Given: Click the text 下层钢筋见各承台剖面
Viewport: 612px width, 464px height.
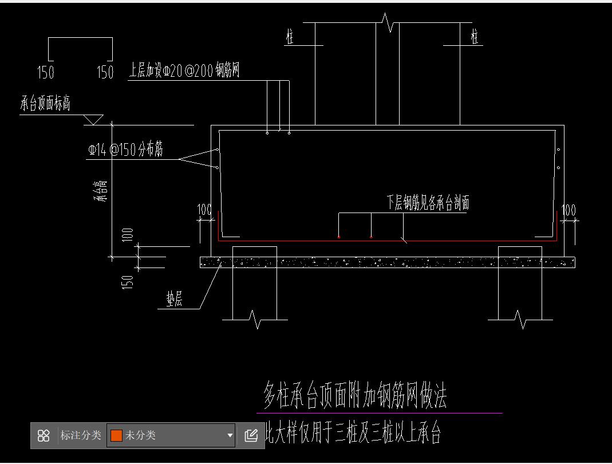Looking at the screenshot, I should pos(428,203).
